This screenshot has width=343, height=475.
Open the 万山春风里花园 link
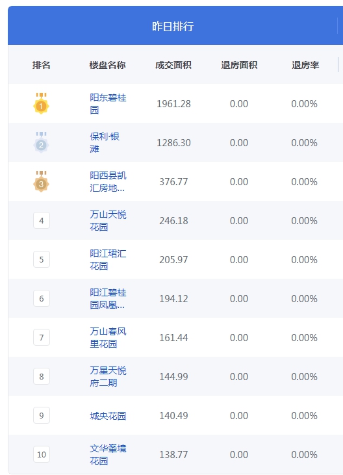click(x=108, y=337)
